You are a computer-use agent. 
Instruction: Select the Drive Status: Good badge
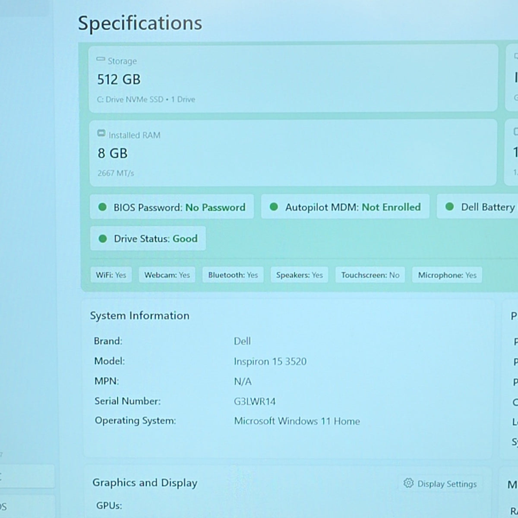click(148, 239)
